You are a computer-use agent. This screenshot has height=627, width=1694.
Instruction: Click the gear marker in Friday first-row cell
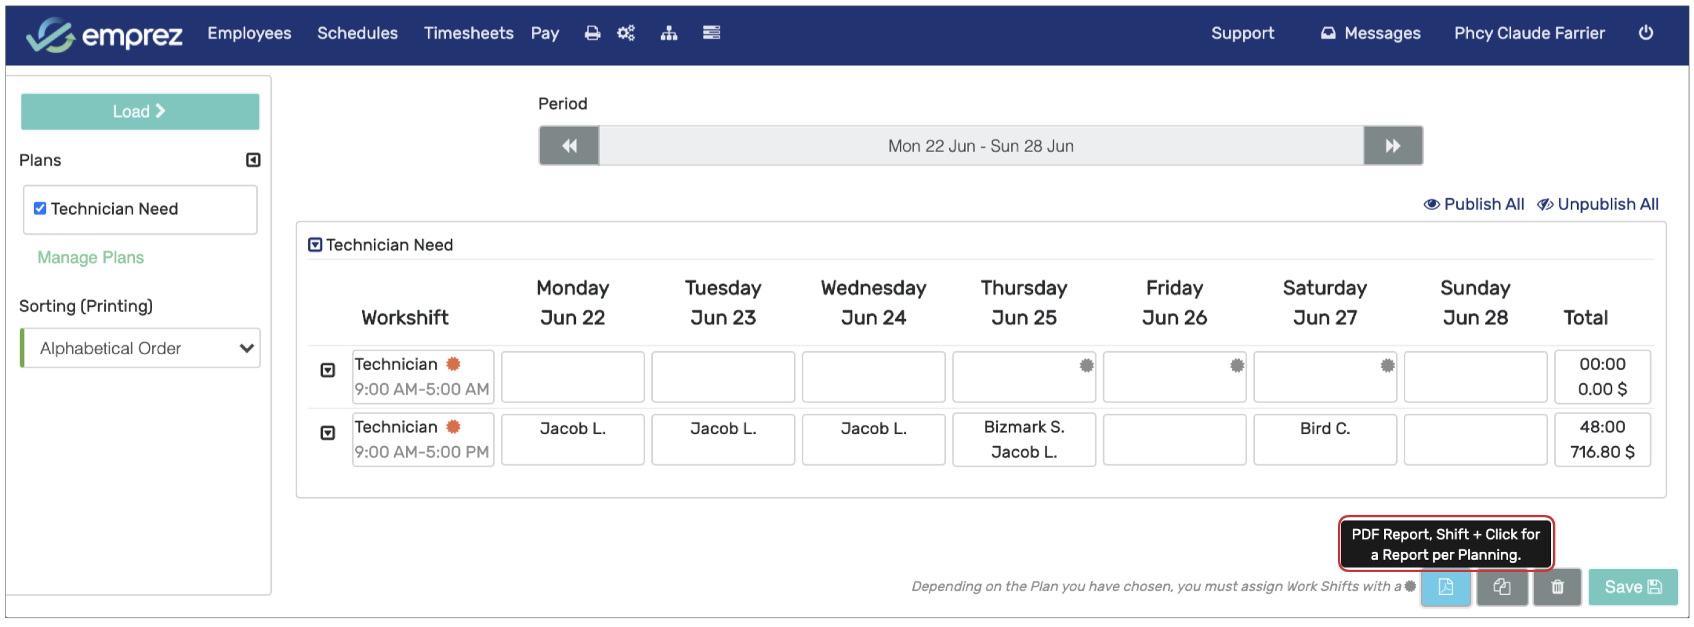click(x=1237, y=365)
